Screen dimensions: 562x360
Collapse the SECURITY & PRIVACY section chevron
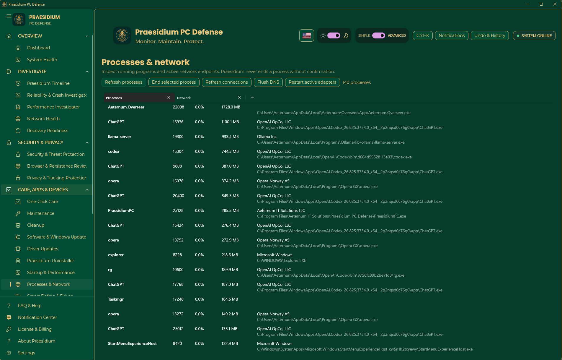pos(87,142)
